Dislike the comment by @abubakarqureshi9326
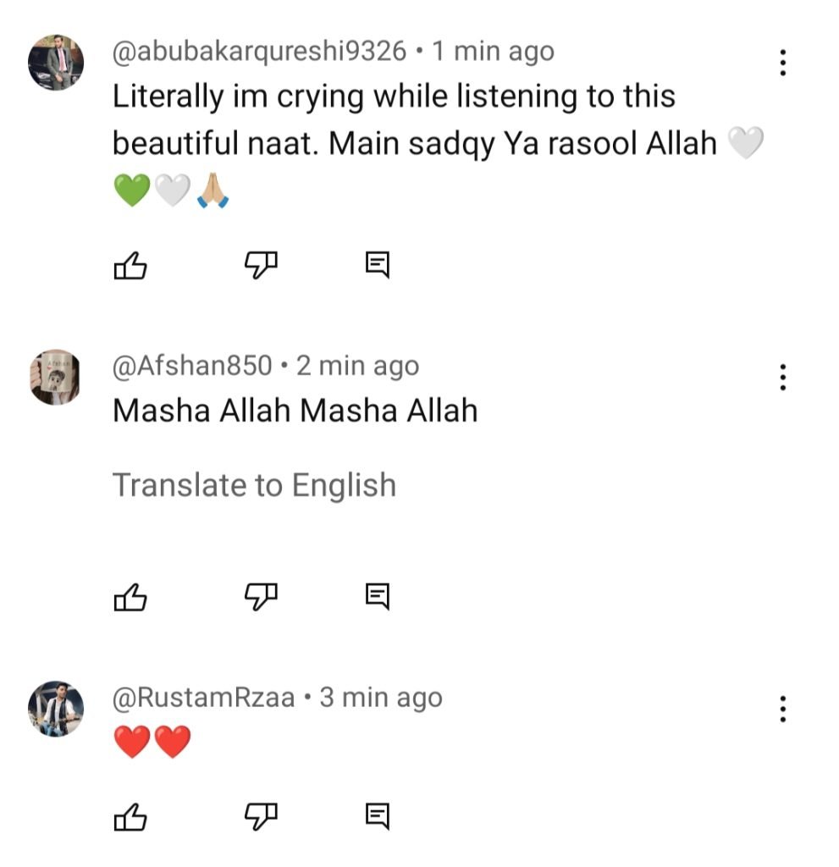 coord(261,267)
